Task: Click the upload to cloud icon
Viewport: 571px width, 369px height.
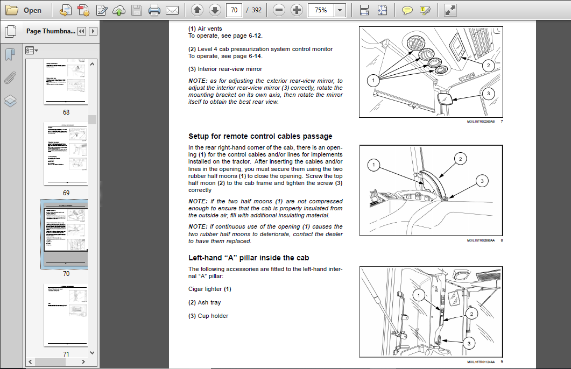Action: (x=119, y=10)
